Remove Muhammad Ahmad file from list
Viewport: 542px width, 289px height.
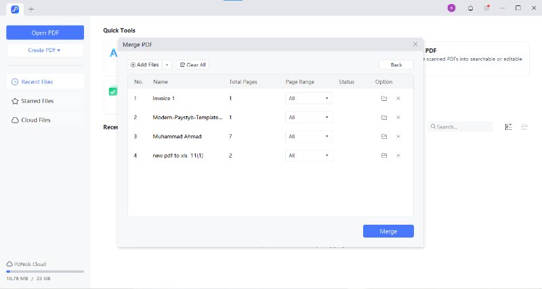pyautogui.click(x=398, y=137)
